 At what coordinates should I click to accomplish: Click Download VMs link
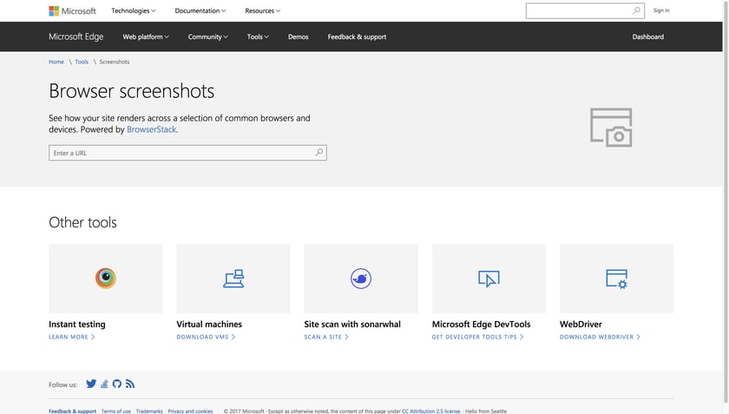pyautogui.click(x=206, y=337)
